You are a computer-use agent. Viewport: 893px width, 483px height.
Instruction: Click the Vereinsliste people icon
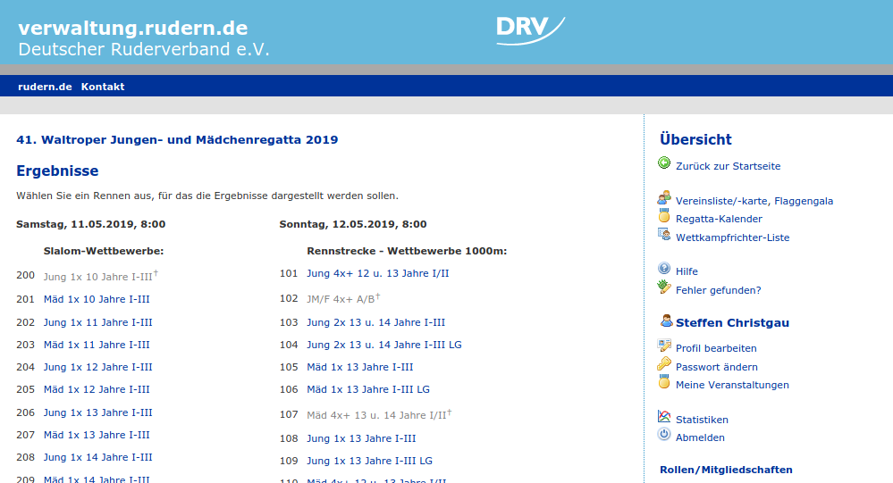664,199
